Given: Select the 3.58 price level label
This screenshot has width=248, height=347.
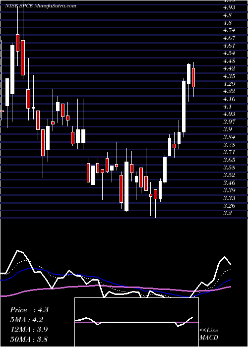Looking at the screenshot, I should point(229,168).
